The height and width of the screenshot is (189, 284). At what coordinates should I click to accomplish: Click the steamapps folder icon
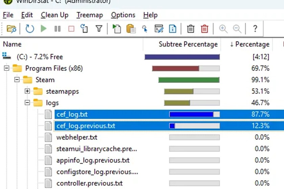pyautogui.click(x=38, y=91)
